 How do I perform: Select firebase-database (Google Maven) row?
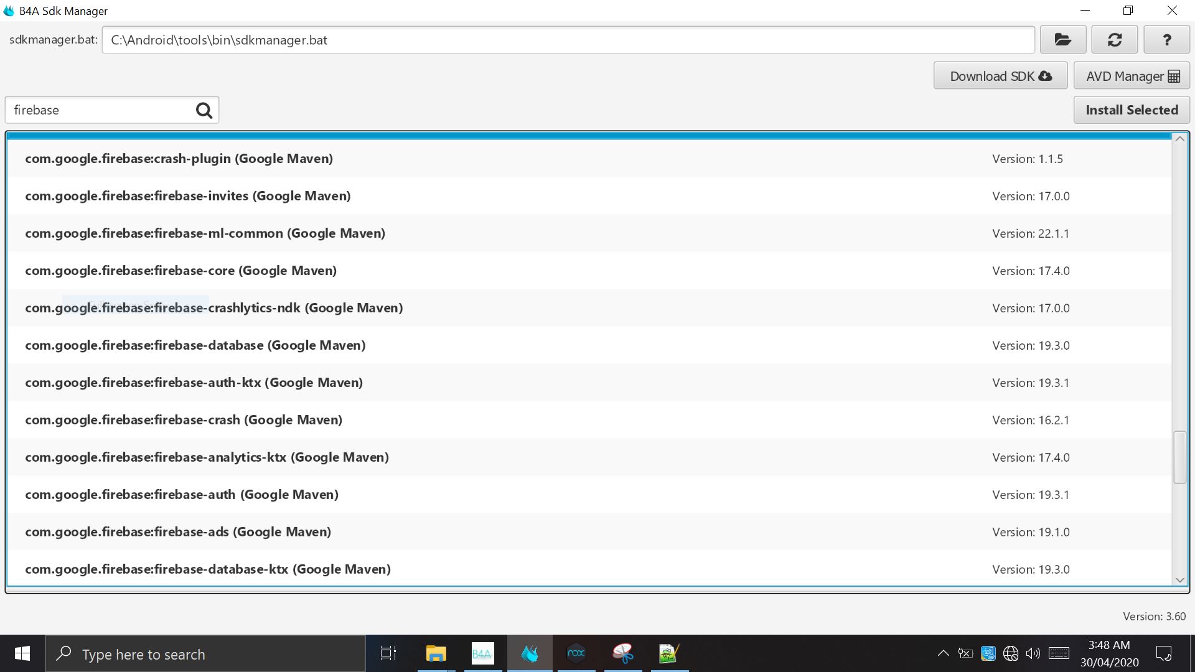(589, 345)
